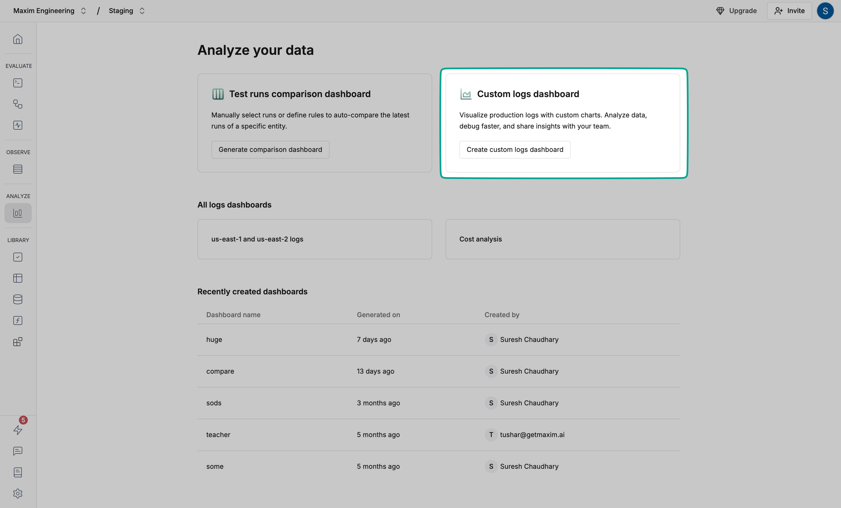The height and width of the screenshot is (508, 841).
Task: Select the dashboards icon under Analyze
Action: pos(18,213)
